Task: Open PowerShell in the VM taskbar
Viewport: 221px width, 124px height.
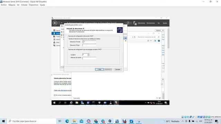Action: click(88, 103)
